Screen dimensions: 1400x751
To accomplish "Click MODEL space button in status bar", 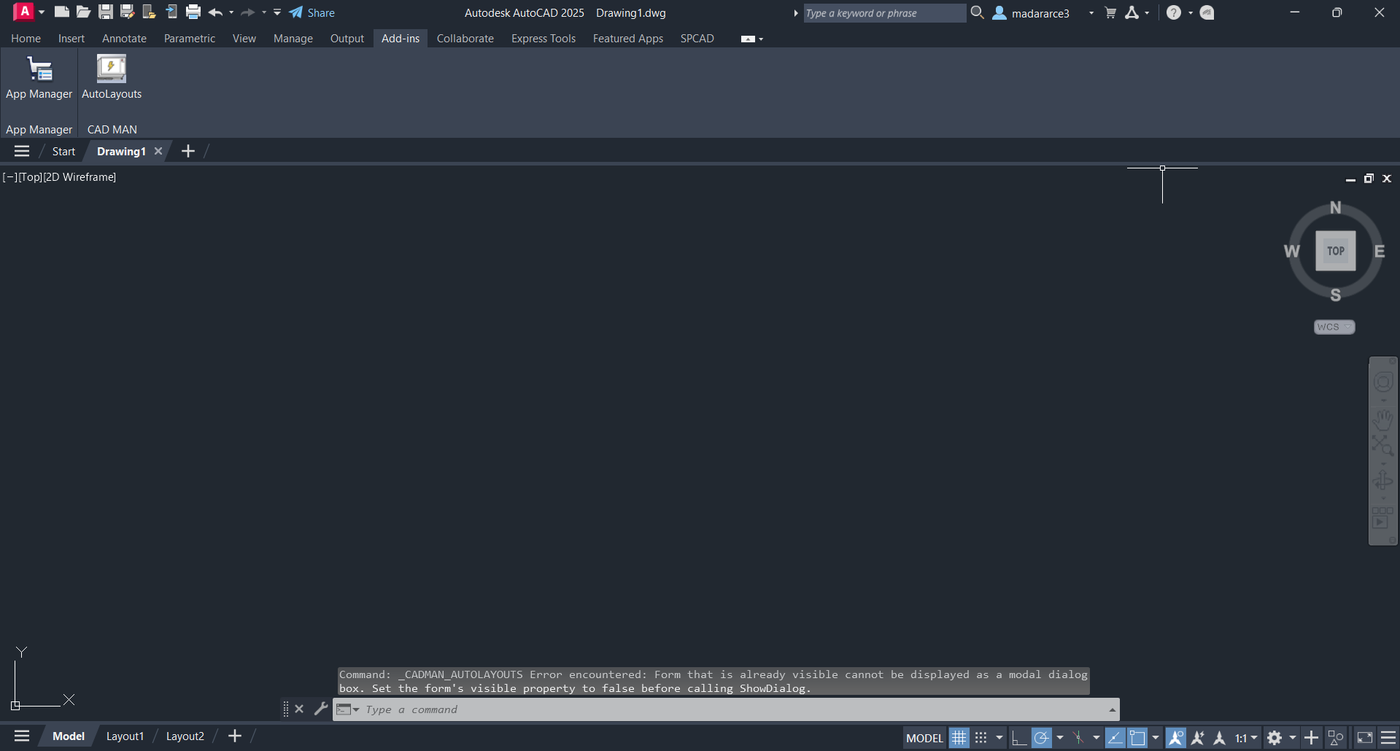I will (924, 738).
